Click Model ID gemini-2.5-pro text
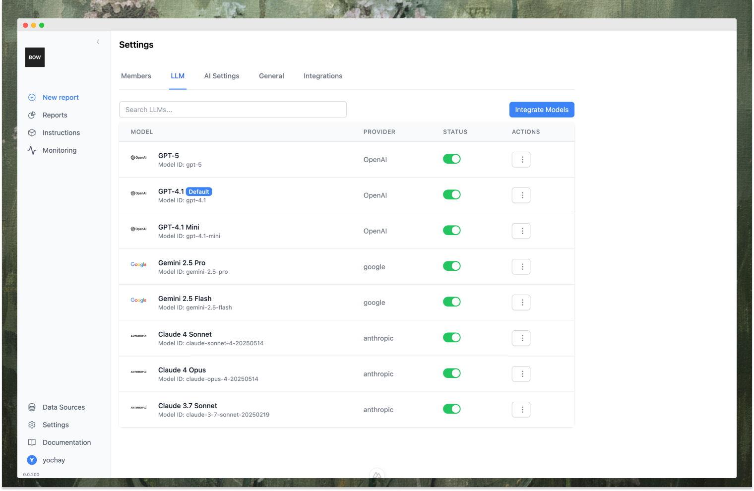754x491 pixels. pyautogui.click(x=193, y=272)
